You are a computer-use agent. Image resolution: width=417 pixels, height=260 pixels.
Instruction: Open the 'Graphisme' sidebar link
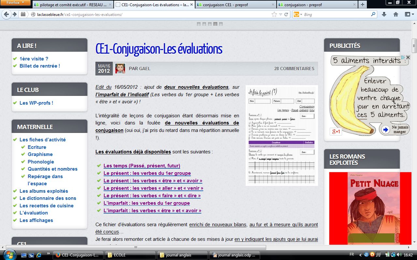point(40,154)
